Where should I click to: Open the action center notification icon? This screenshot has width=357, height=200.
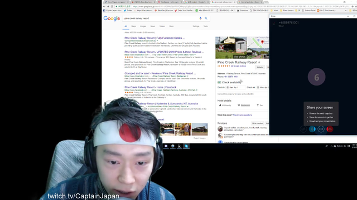point(349,146)
